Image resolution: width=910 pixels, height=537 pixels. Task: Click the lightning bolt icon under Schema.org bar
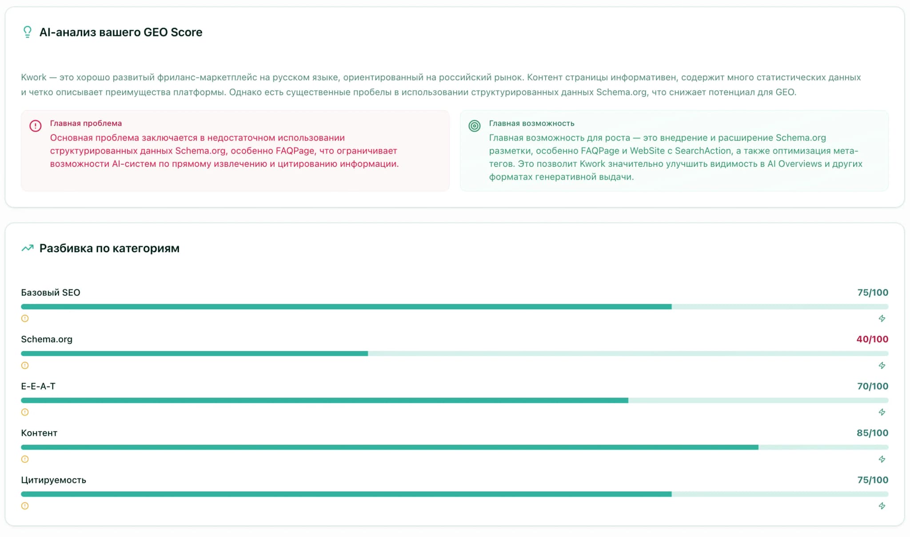pos(882,366)
